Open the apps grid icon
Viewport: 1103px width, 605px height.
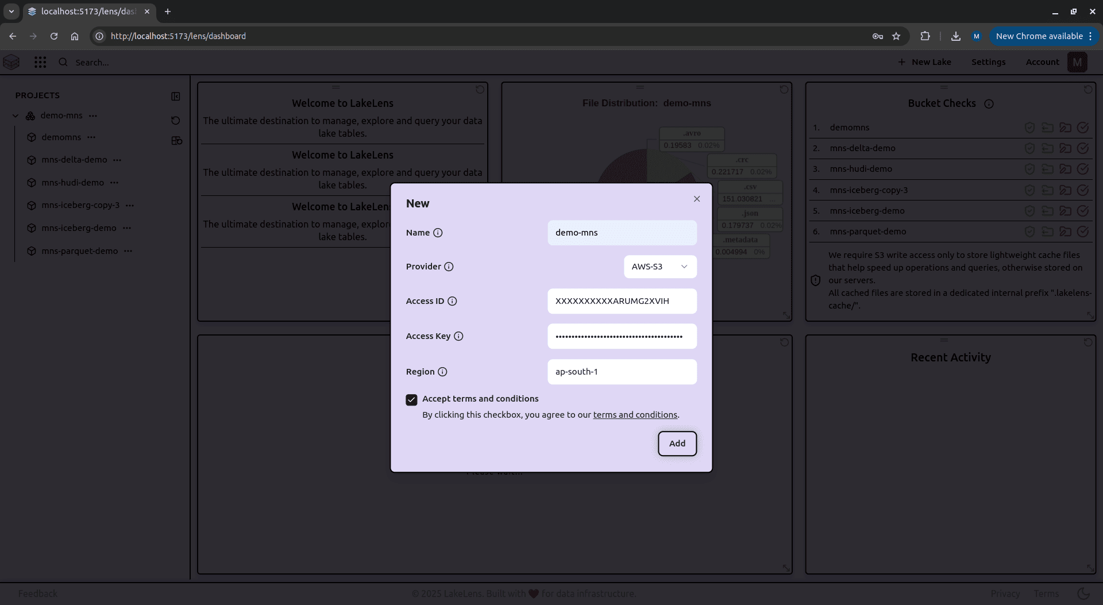click(x=40, y=62)
